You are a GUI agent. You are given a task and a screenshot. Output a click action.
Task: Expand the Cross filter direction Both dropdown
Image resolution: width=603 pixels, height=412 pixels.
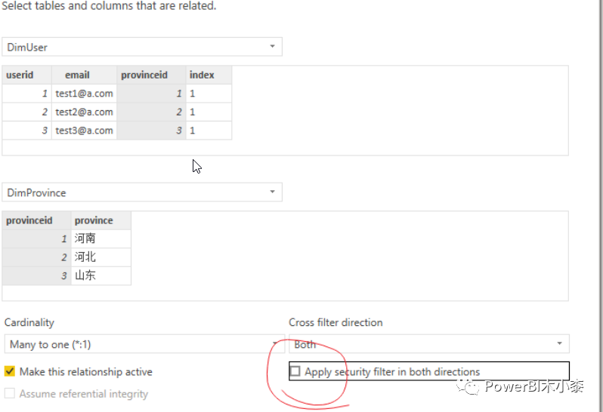pyautogui.click(x=428, y=344)
